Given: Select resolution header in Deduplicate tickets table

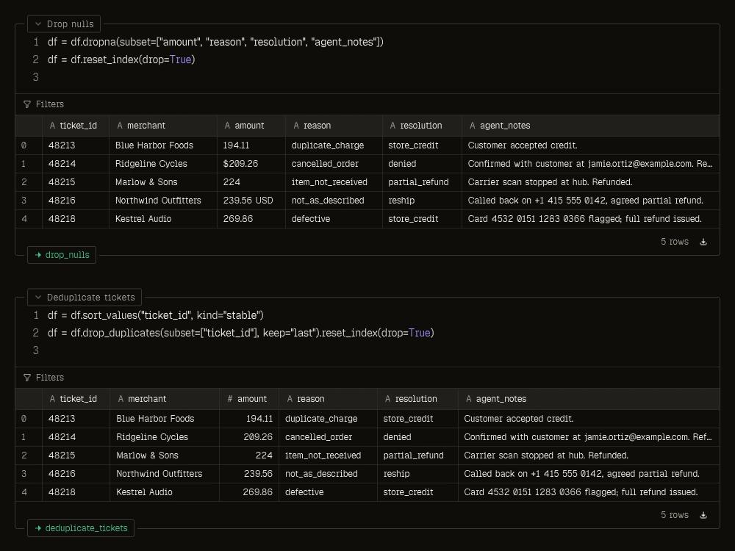Looking at the screenshot, I should [417, 399].
